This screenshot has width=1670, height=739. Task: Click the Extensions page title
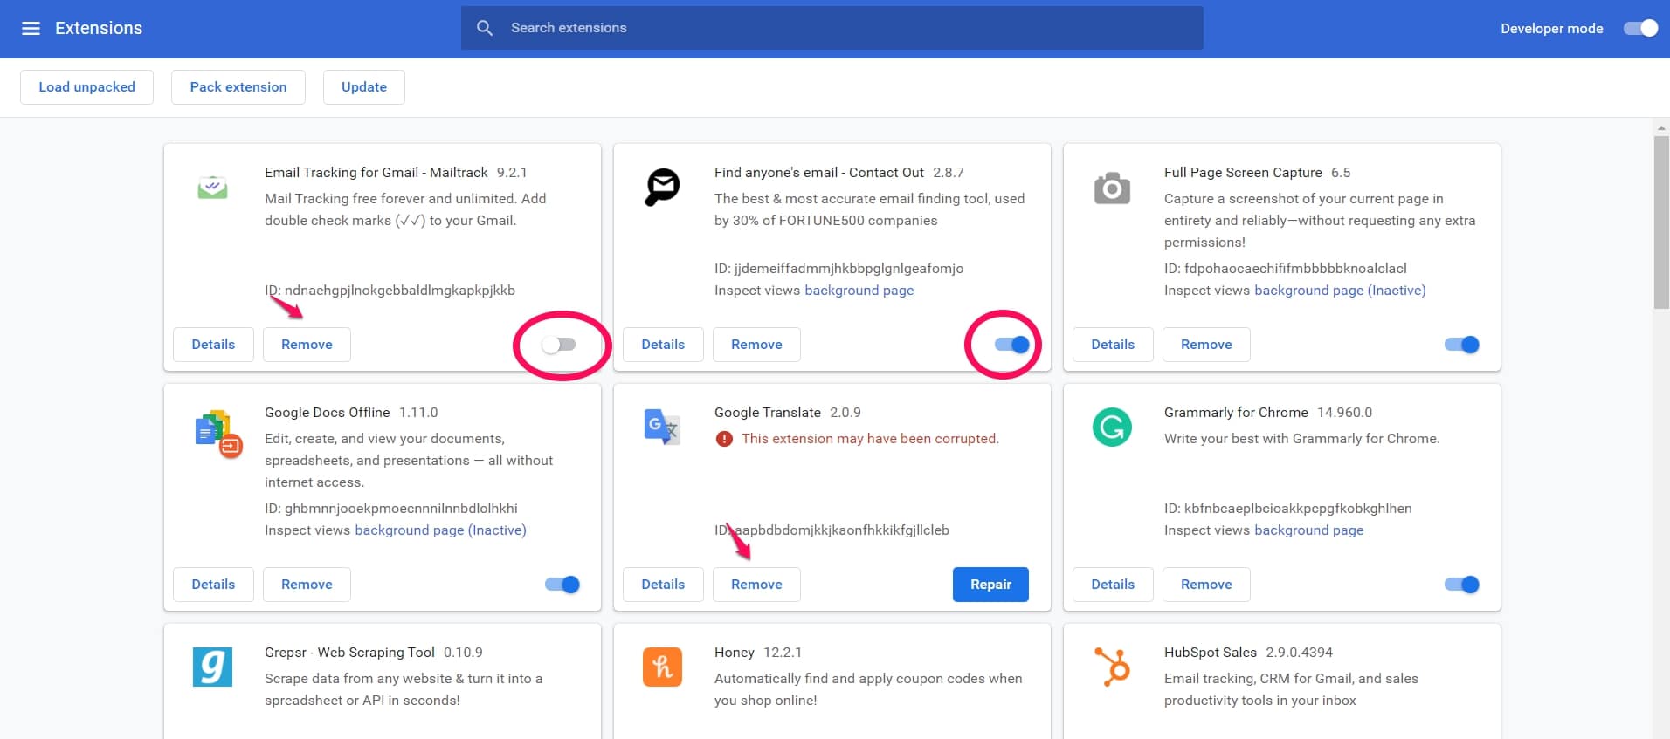pyautogui.click(x=99, y=28)
